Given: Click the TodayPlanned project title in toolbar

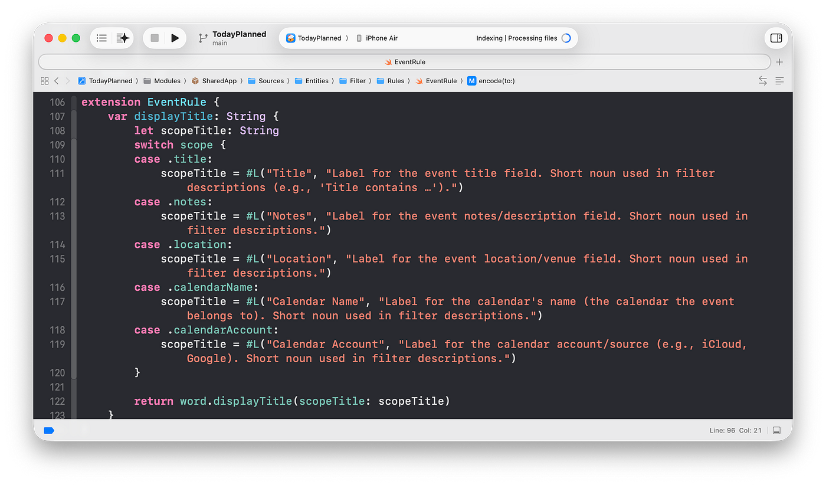Looking at the screenshot, I should [239, 34].
